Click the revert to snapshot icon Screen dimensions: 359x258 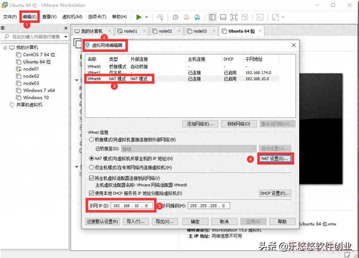(186, 17)
